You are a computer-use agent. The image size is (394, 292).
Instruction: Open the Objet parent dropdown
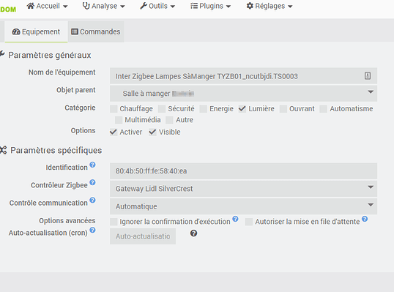(x=243, y=94)
